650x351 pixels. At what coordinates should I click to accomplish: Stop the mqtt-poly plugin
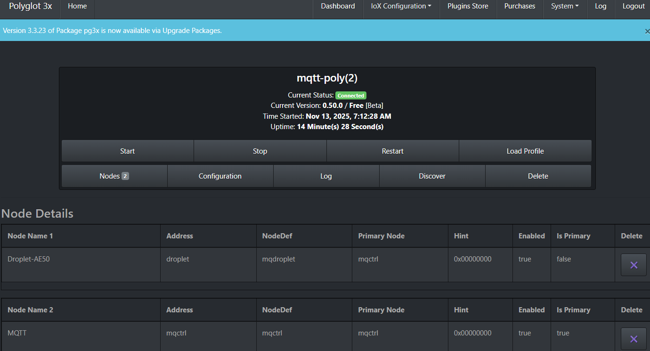tap(260, 151)
